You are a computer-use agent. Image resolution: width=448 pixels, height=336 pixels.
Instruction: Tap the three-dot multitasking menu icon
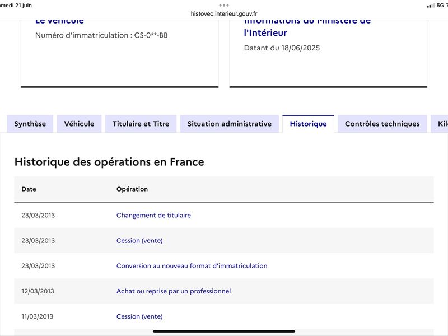click(224, 5)
